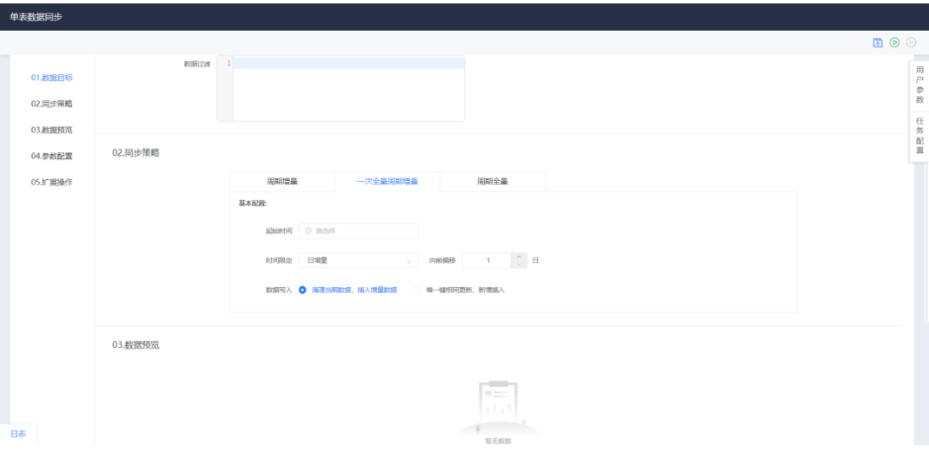Image resolution: width=929 pixels, height=460 pixels.
Task: Jump to 02.同步策略 section in sidebar
Action: tap(51, 103)
